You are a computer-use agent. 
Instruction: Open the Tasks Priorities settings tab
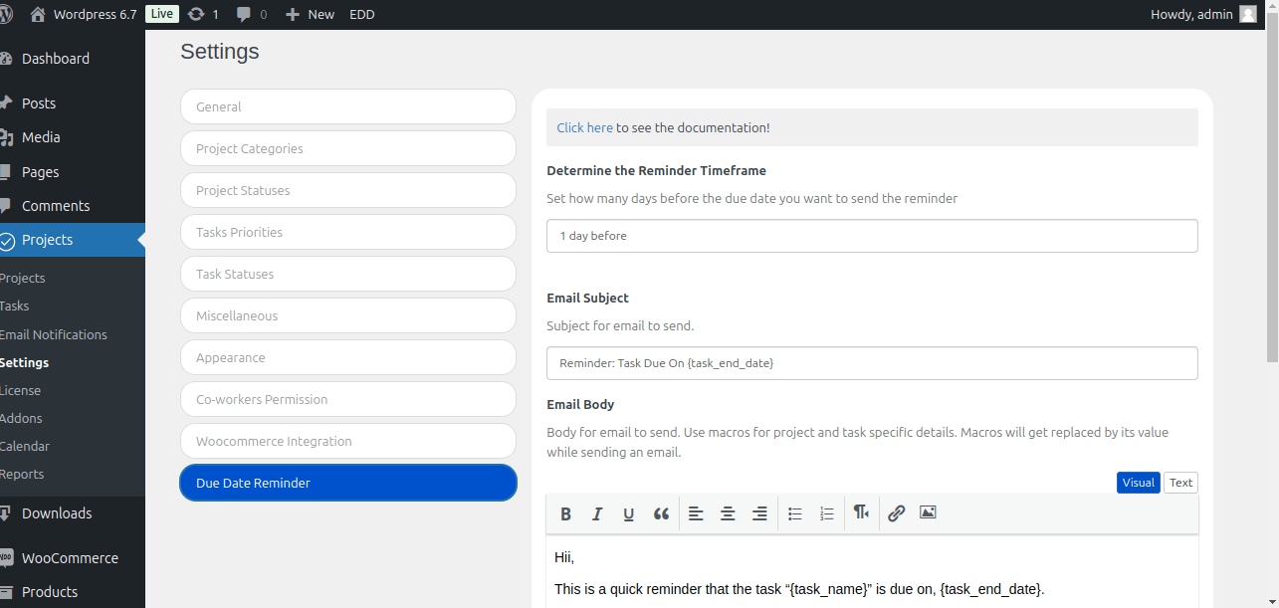[x=348, y=232]
